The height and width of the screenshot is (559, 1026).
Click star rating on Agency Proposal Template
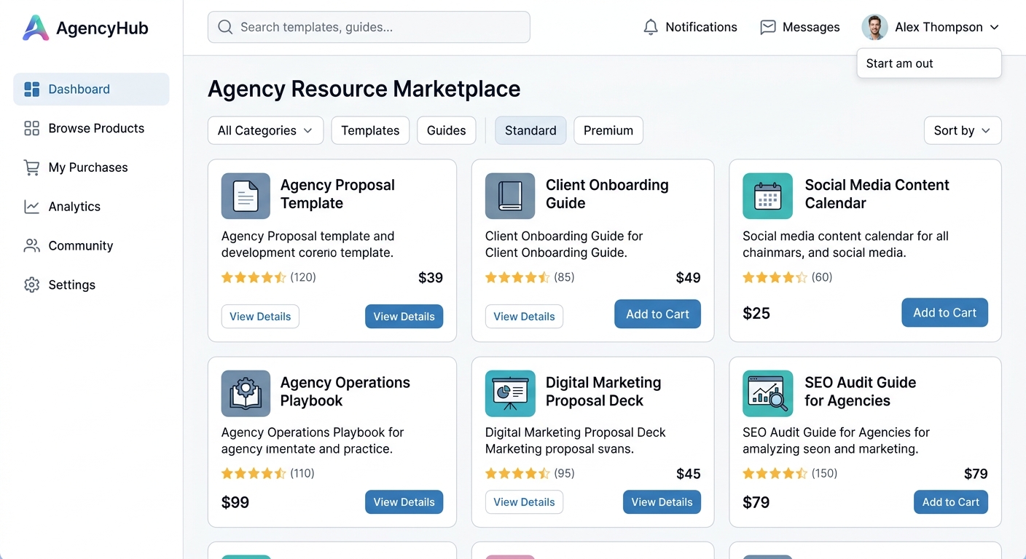[x=254, y=277]
